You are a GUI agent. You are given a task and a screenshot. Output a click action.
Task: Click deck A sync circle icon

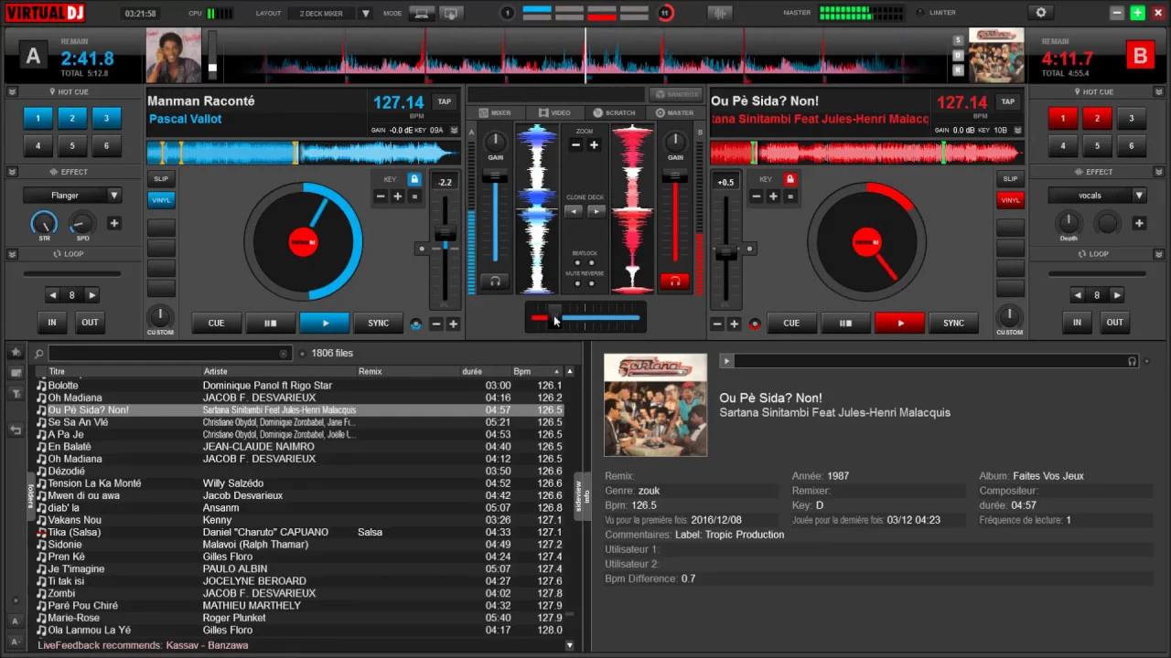coord(417,324)
